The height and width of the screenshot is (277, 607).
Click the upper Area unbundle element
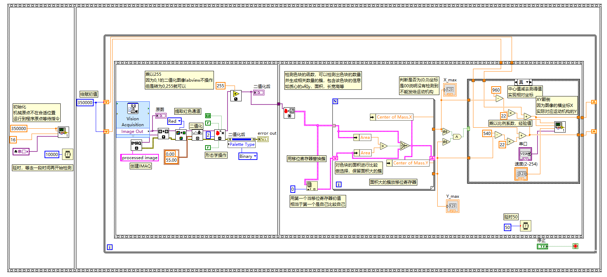click(x=362, y=137)
